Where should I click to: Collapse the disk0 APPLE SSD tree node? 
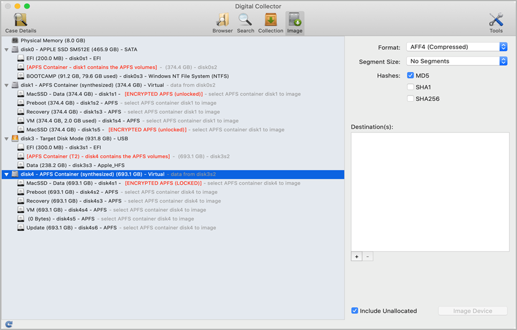(x=6, y=49)
